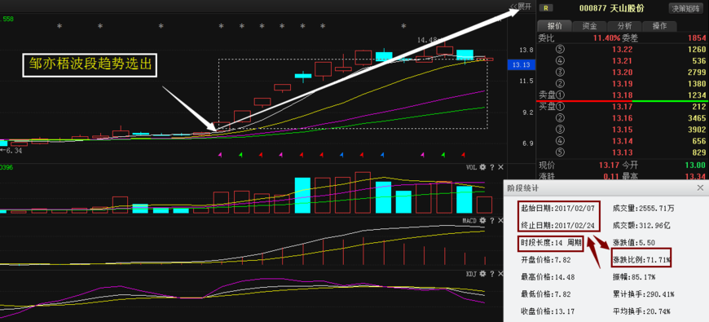Switch to the 资金 tab
The width and height of the screenshot is (709, 322).
[589, 26]
